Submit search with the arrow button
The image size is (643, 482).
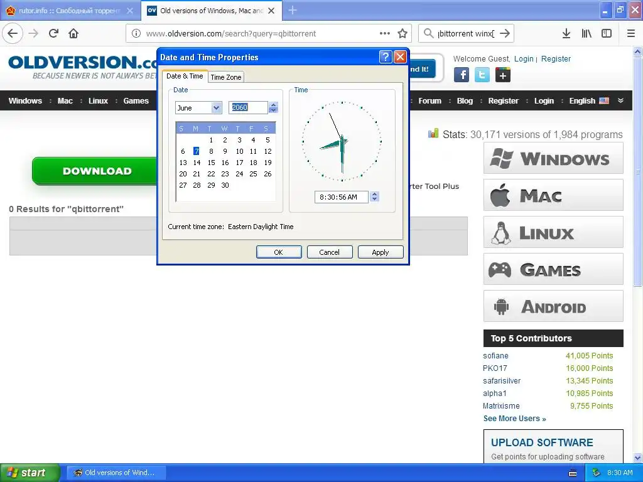tap(505, 33)
